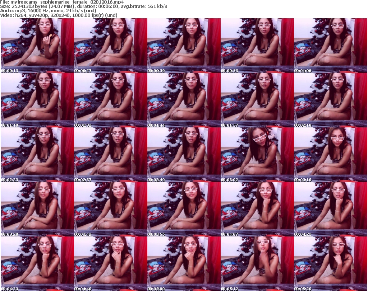Choose the 00:04:33 preview frame
This screenshot has width=368, height=291.
[37, 264]
